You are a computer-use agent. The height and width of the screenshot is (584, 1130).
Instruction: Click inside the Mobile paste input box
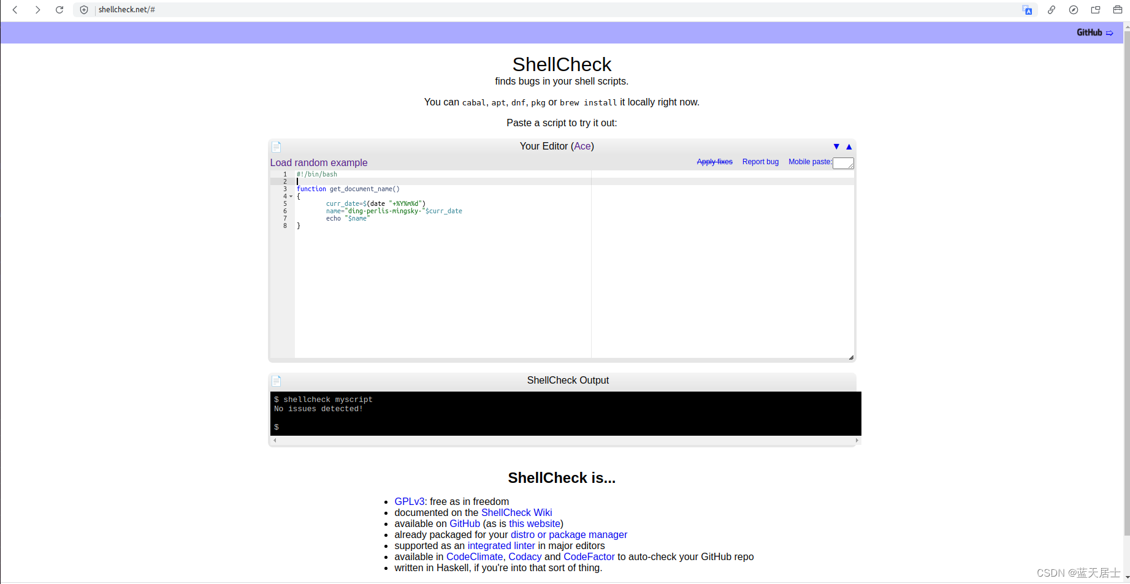click(x=843, y=162)
